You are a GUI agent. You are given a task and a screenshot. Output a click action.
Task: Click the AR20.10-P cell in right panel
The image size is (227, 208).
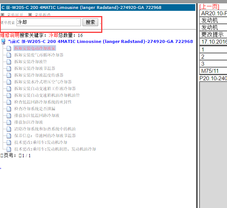point(213,13)
